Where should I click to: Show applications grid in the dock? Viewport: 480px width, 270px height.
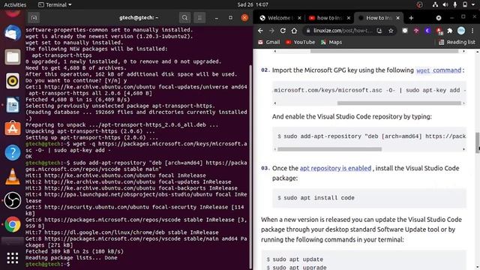13,258
